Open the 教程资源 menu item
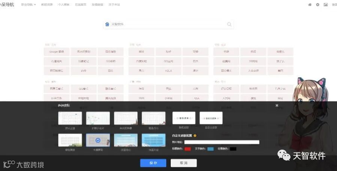The width and height of the screenshot is (337, 171). point(47,4)
